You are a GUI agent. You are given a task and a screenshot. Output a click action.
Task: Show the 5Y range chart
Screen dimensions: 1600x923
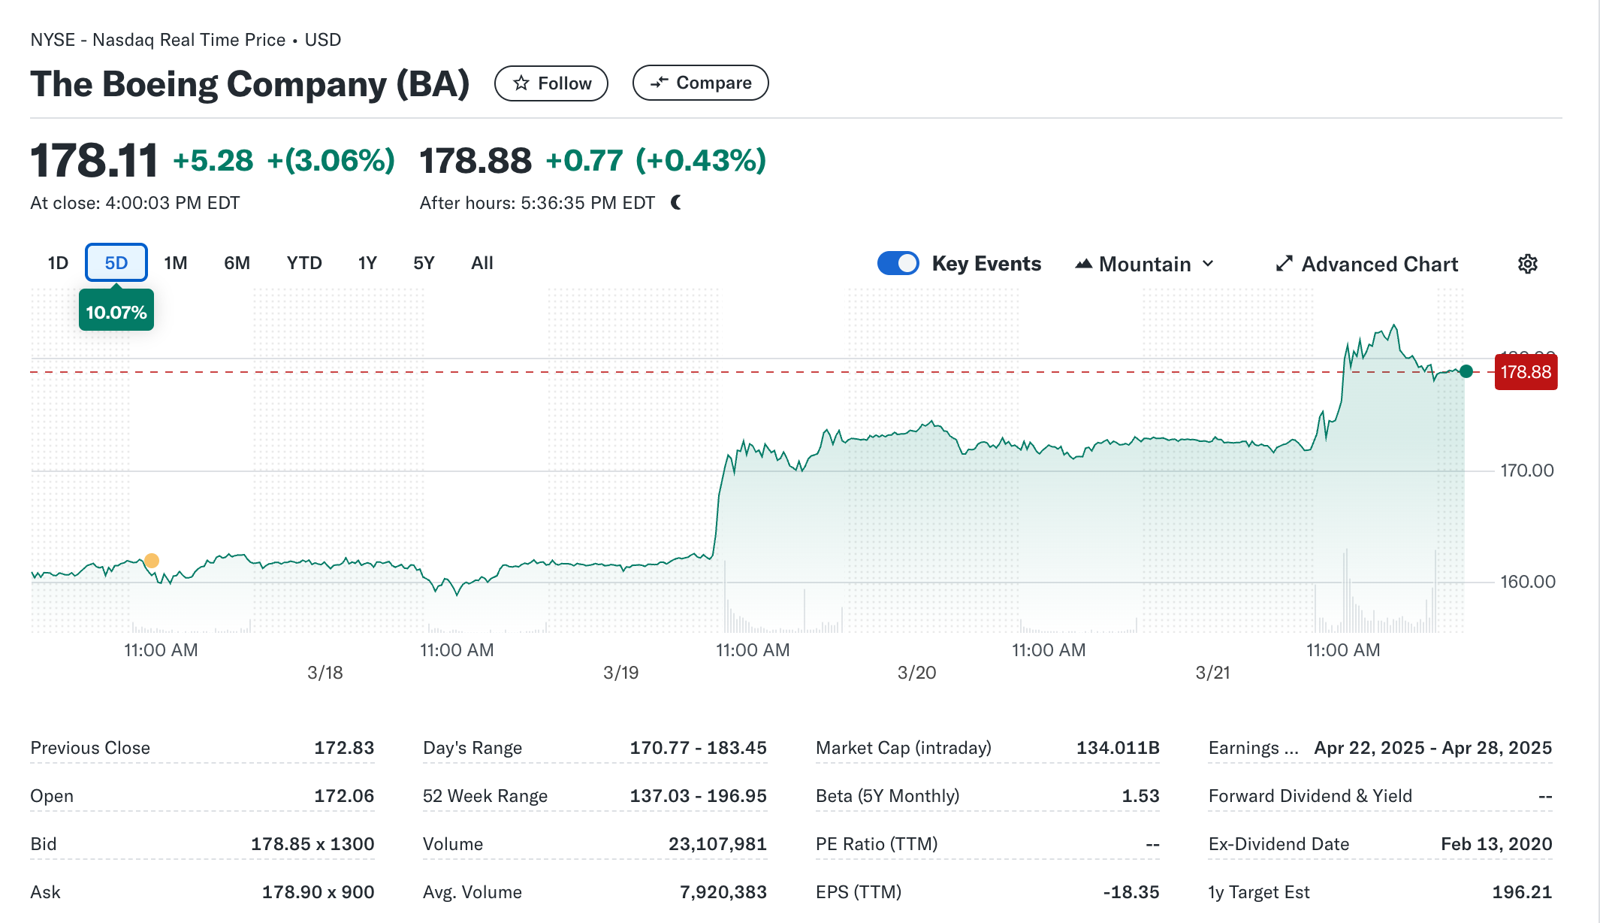[x=424, y=263]
